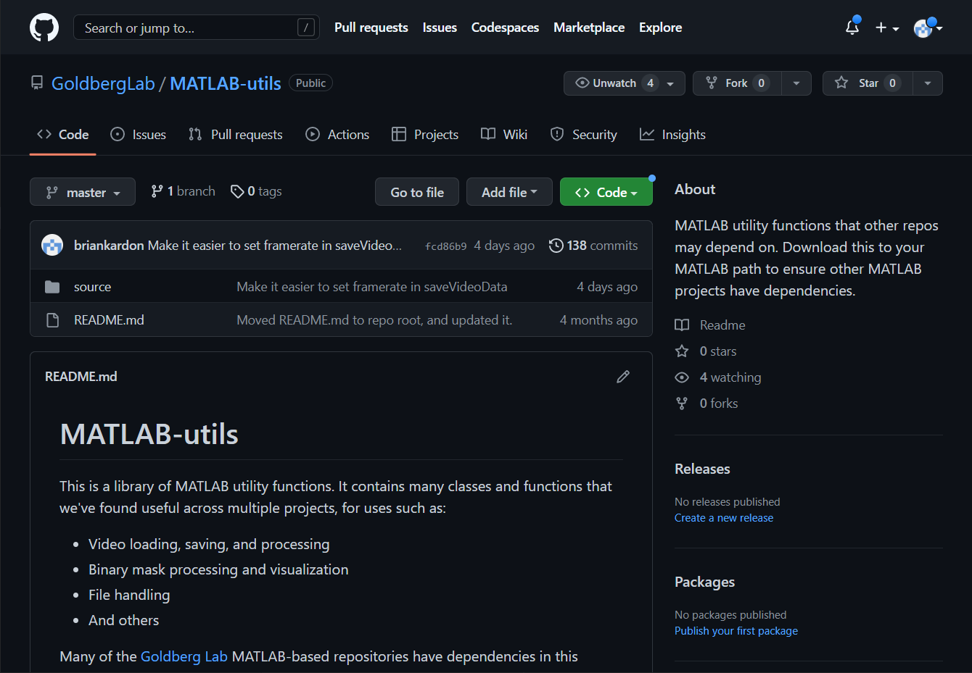Open the source folder

point(92,287)
